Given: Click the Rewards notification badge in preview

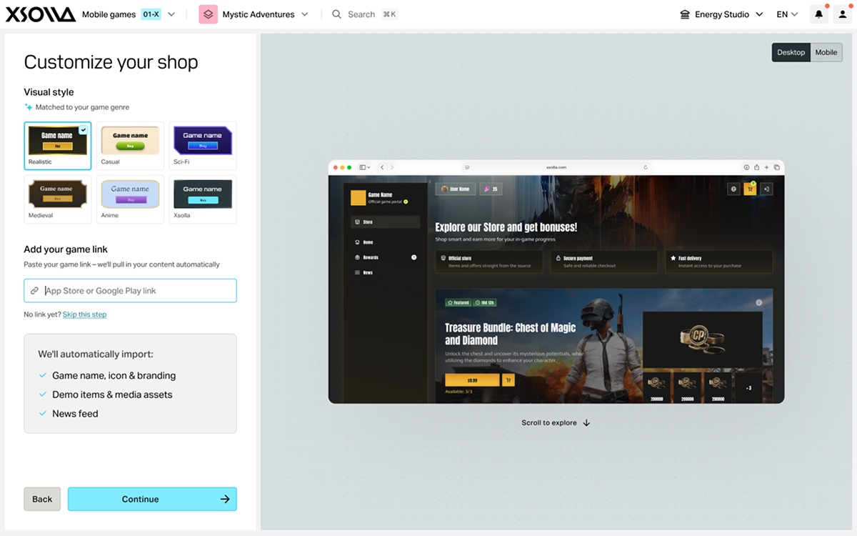Looking at the screenshot, I should [414, 257].
